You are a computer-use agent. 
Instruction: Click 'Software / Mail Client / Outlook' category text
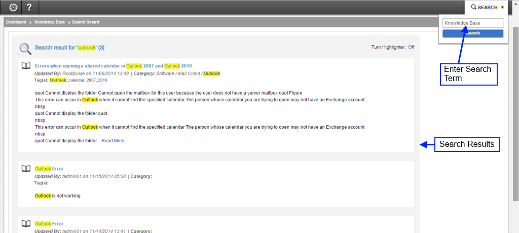coord(188,73)
